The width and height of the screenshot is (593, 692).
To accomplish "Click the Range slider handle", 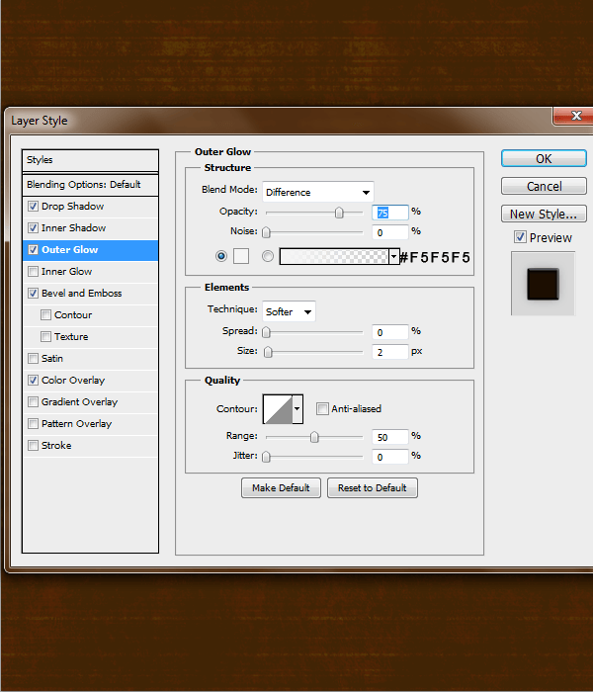I will coord(314,437).
